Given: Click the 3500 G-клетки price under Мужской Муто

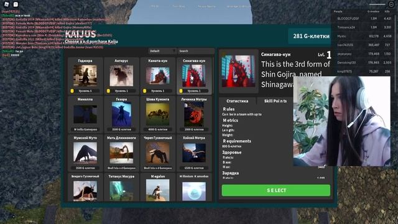Looking at the screenshot, I should click(x=85, y=168).
